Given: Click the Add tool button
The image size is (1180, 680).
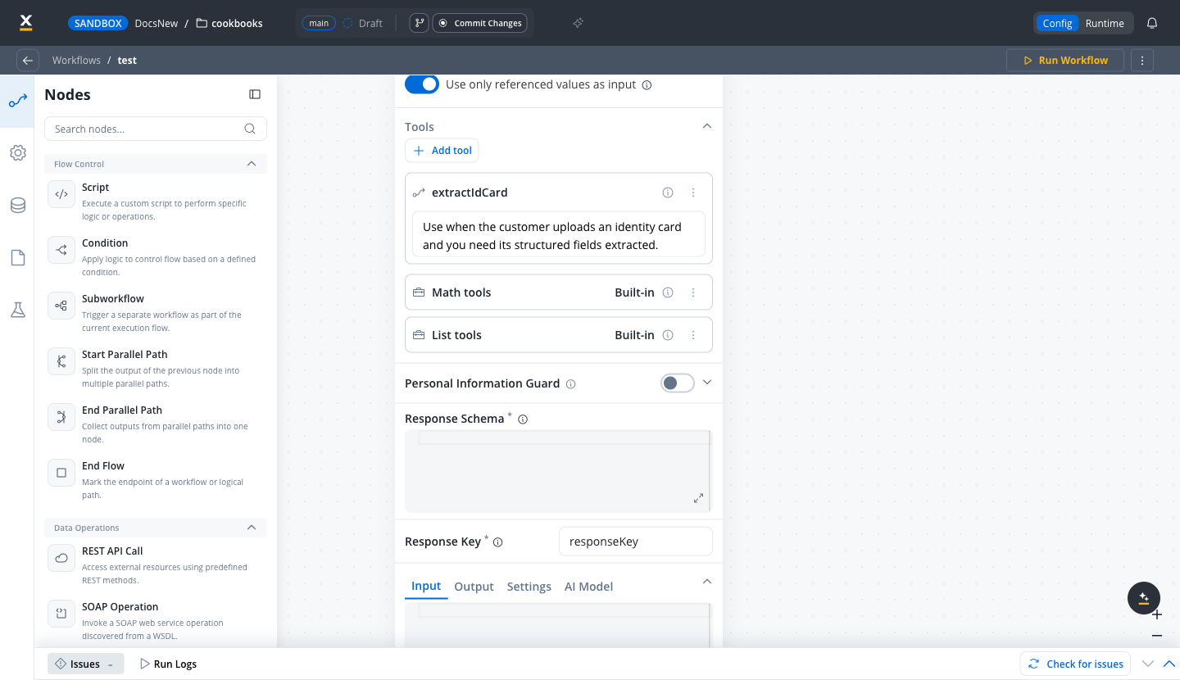Looking at the screenshot, I should 442,151.
